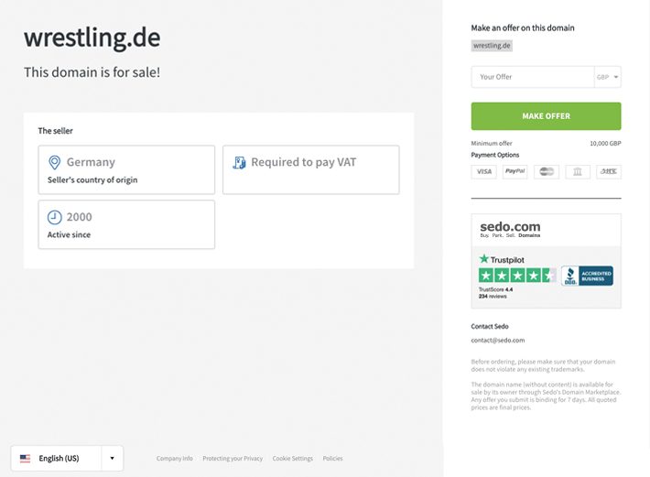
Task: Click the Visa payment icon
Action: pos(483,171)
